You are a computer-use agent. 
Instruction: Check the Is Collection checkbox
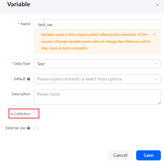click(36, 114)
